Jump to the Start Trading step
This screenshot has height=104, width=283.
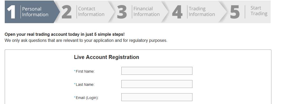tap(259, 11)
